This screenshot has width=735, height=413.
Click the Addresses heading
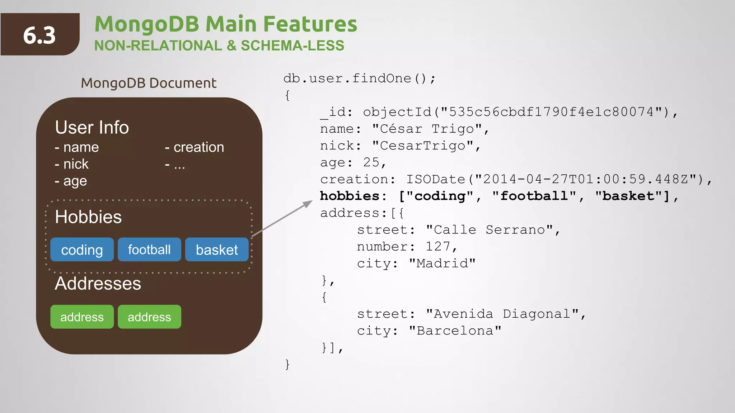[x=98, y=284]
